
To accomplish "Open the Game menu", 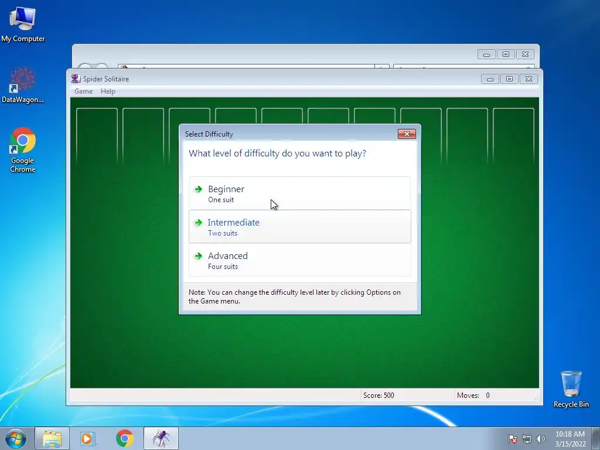I will click(83, 91).
